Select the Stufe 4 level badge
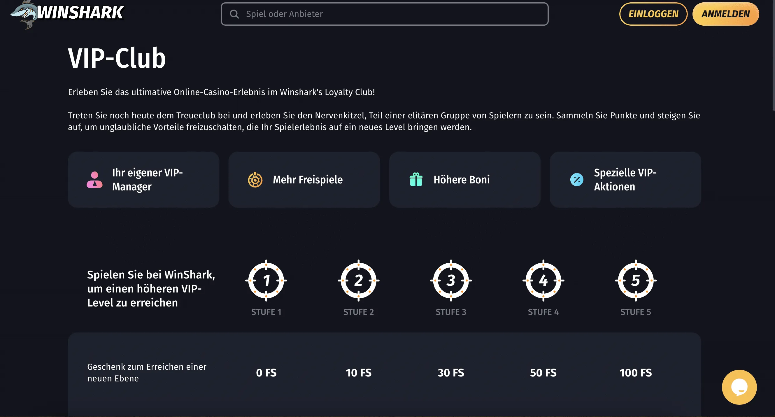 (543, 281)
